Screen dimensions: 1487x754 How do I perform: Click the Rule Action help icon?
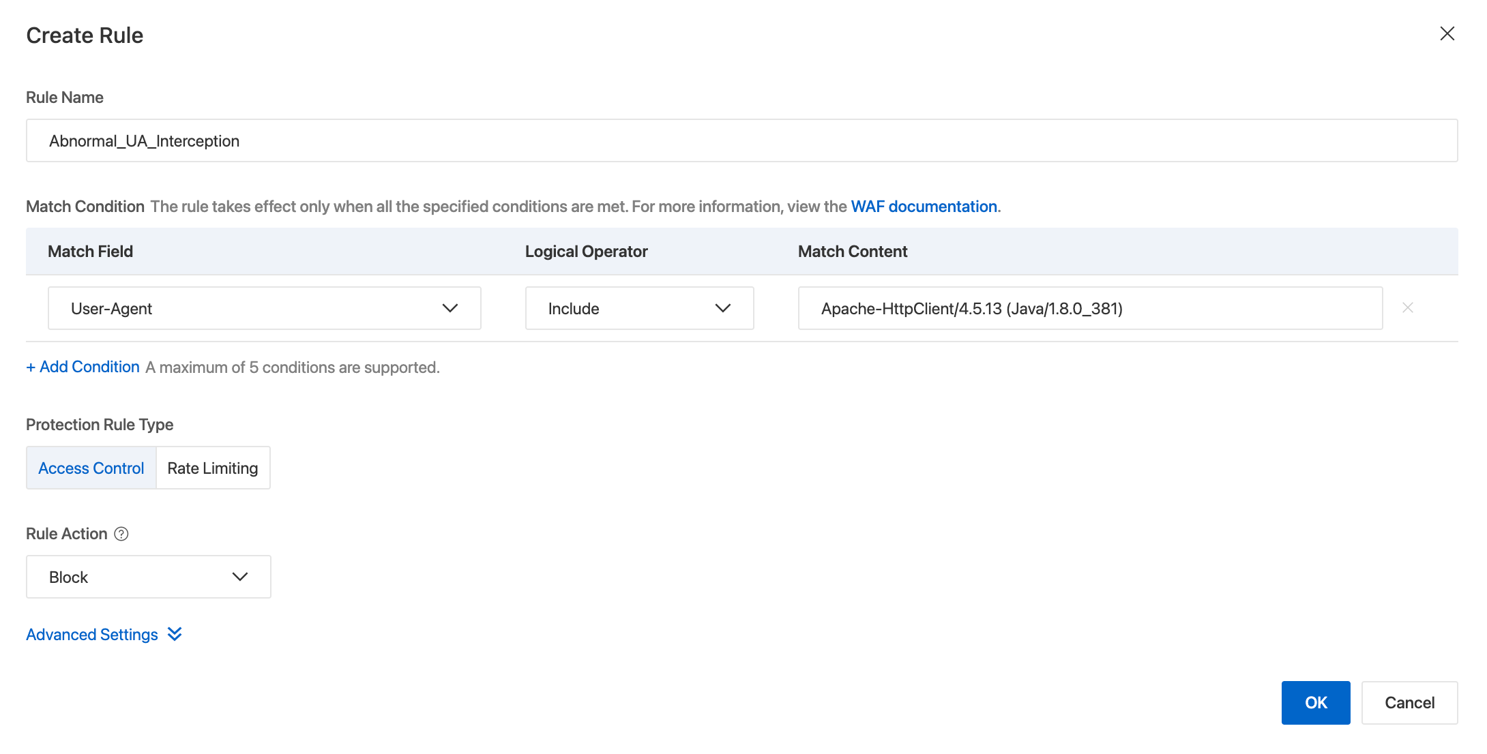click(121, 534)
